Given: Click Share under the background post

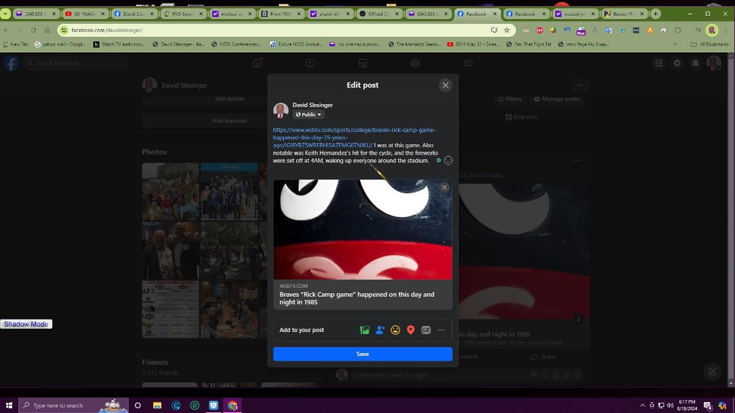Looking at the screenshot, I should [x=543, y=357].
